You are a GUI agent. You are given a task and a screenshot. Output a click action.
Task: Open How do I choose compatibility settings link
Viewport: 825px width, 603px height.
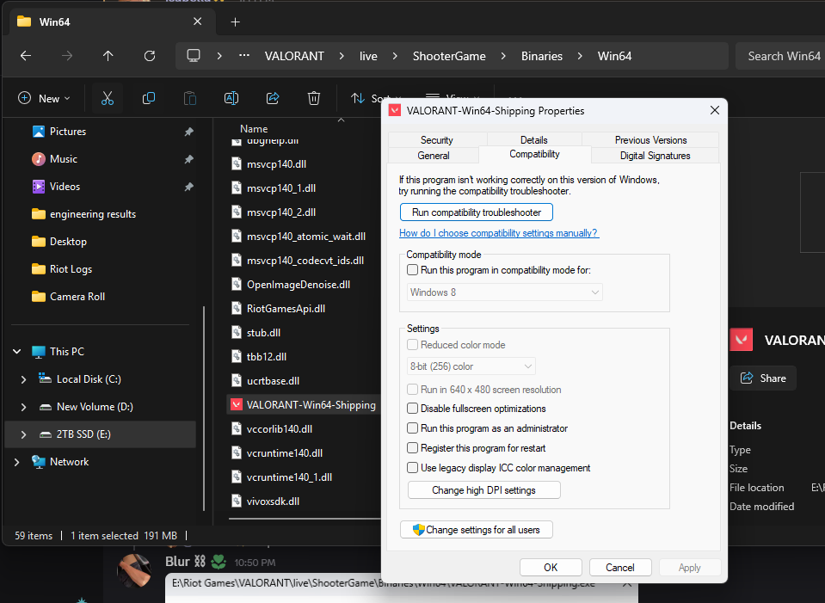pos(498,233)
